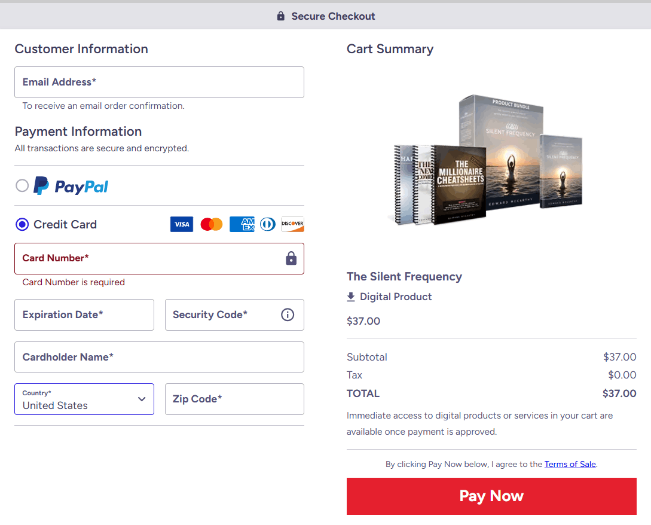The height and width of the screenshot is (525, 651).
Task: Click the Digital Product label
Action: click(x=396, y=297)
